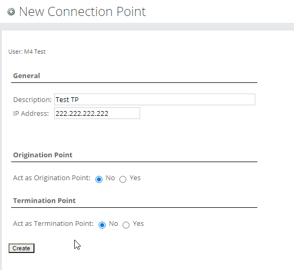Click the IP Address field label
This screenshot has height=270, width=294.
coord(31,113)
